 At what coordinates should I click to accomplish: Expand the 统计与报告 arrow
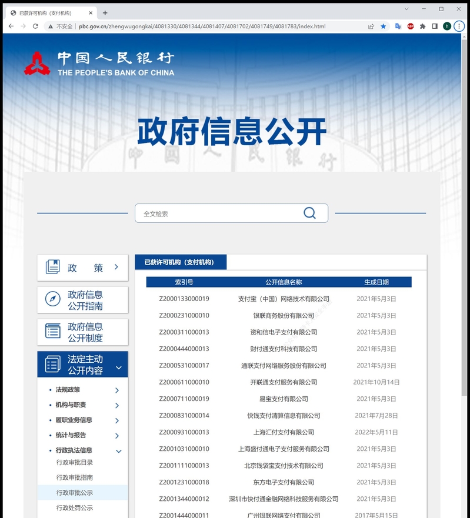[x=117, y=436]
